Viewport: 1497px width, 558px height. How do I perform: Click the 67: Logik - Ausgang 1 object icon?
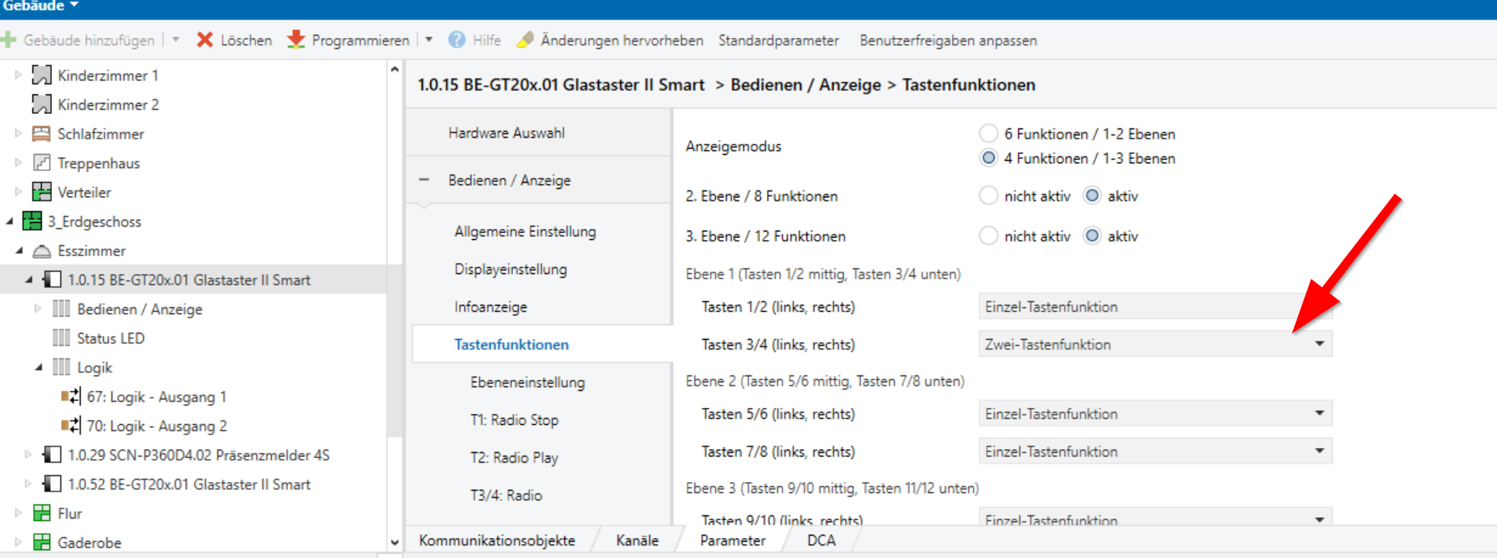(70, 396)
